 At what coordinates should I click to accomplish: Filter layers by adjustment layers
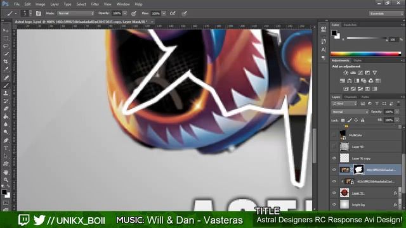tap(370, 104)
